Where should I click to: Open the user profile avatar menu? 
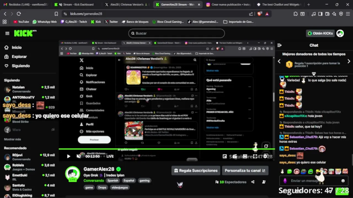click(340, 33)
